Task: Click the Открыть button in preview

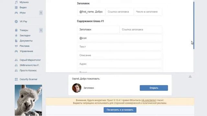Action: pyautogui.click(x=154, y=88)
